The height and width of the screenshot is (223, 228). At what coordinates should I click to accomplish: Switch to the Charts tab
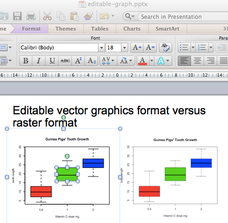click(x=132, y=29)
